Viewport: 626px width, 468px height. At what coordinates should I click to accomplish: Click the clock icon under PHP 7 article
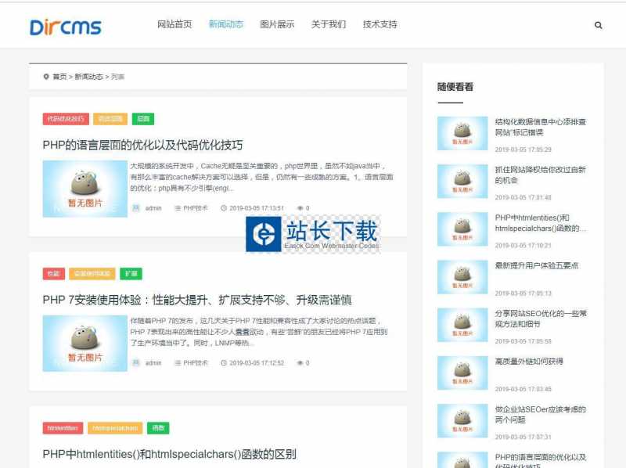coord(224,363)
